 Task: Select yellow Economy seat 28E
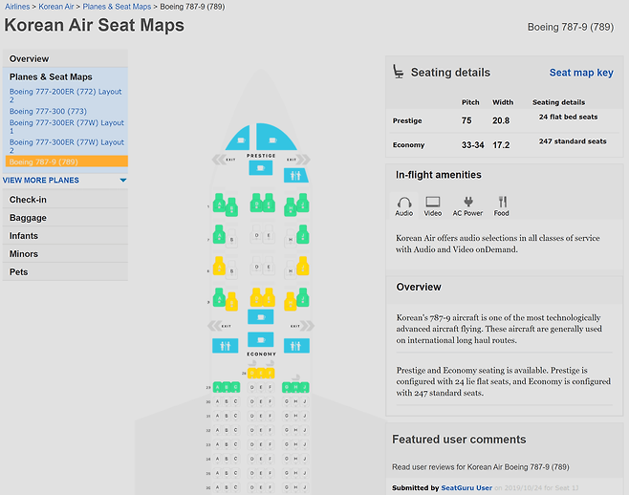[261, 374]
